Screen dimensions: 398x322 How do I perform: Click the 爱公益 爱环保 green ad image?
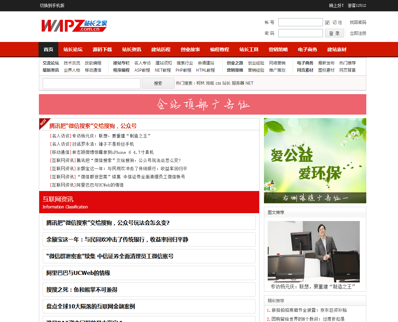(x=315, y=160)
